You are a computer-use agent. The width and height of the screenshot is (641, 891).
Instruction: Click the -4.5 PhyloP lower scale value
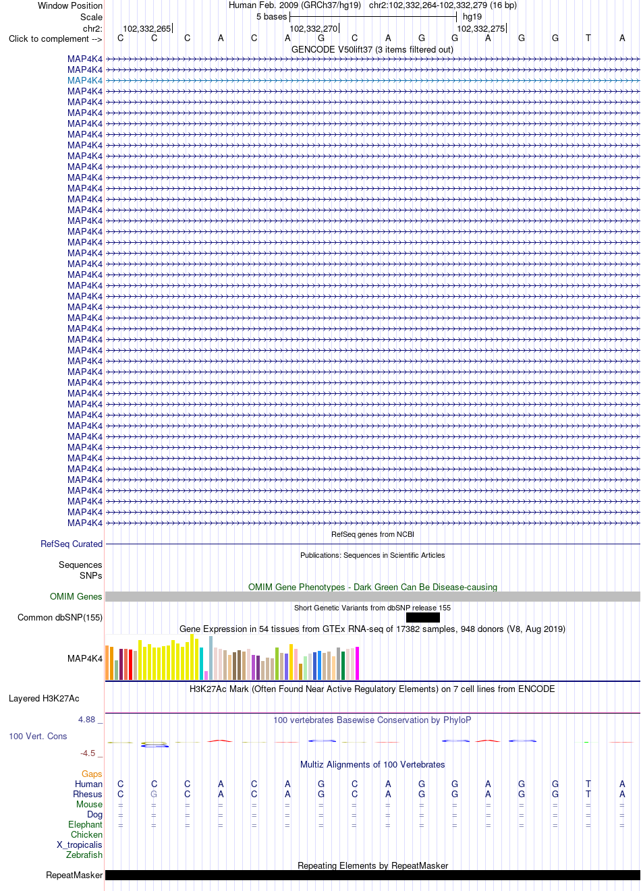[x=88, y=753]
